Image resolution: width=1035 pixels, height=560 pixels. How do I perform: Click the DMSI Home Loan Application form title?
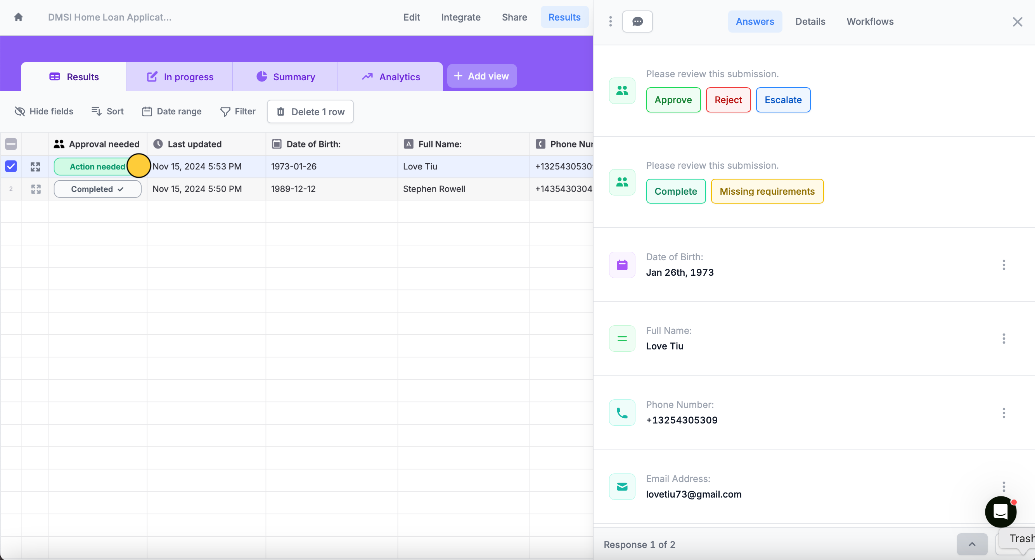tap(110, 17)
